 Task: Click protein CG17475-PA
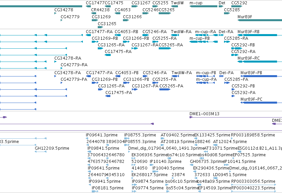point(108,96)
